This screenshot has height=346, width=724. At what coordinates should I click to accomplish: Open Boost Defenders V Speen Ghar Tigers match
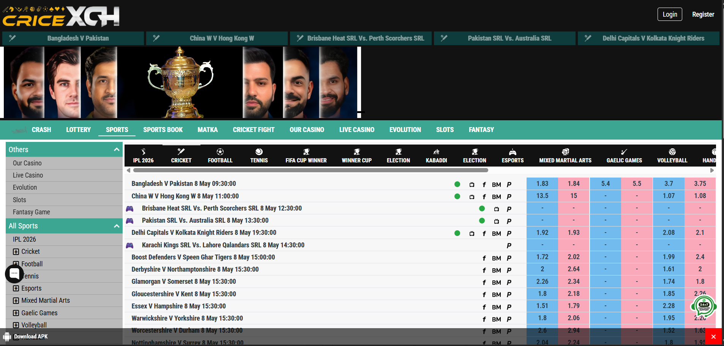click(203, 257)
